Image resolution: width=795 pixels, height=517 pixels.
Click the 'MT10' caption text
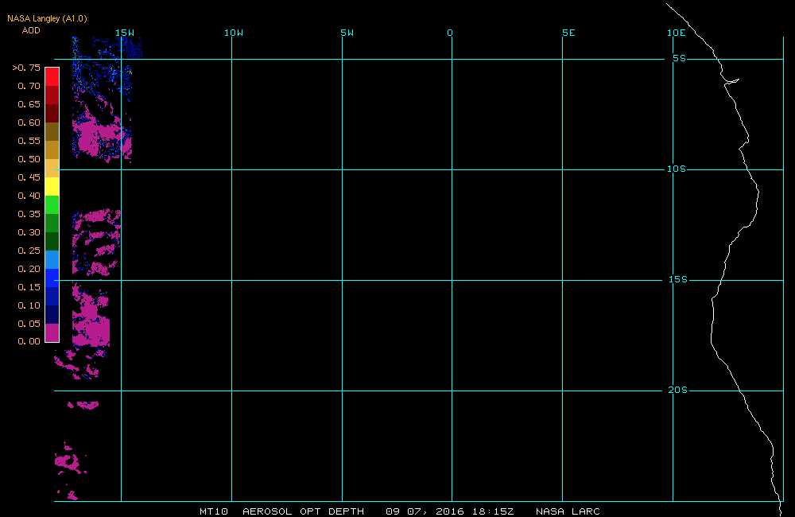coord(214,511)
